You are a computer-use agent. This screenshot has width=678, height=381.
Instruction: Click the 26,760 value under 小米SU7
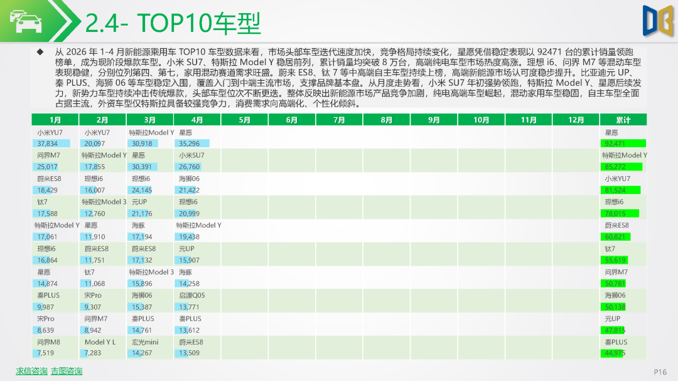(190, 167)
